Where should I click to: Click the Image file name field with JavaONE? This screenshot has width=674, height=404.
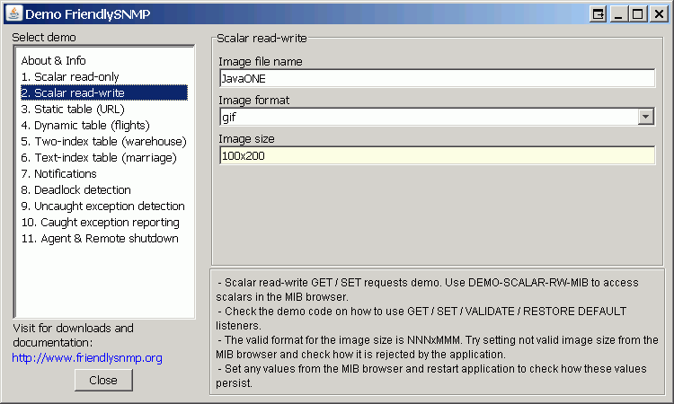437,78
